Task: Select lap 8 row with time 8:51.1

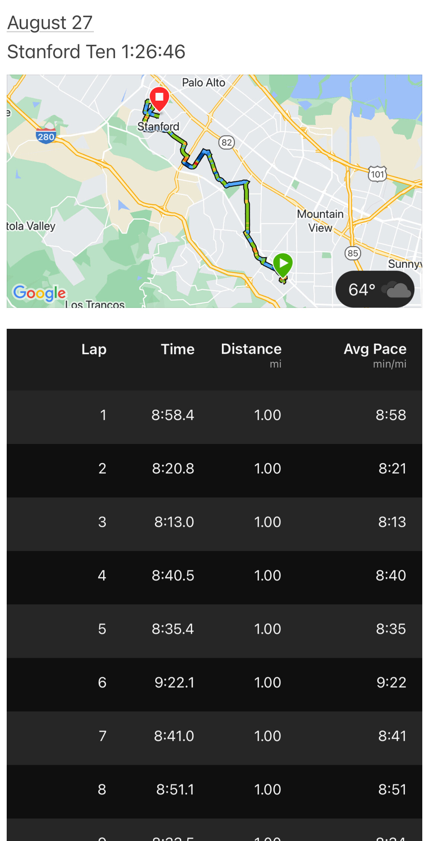Action: 214,790
